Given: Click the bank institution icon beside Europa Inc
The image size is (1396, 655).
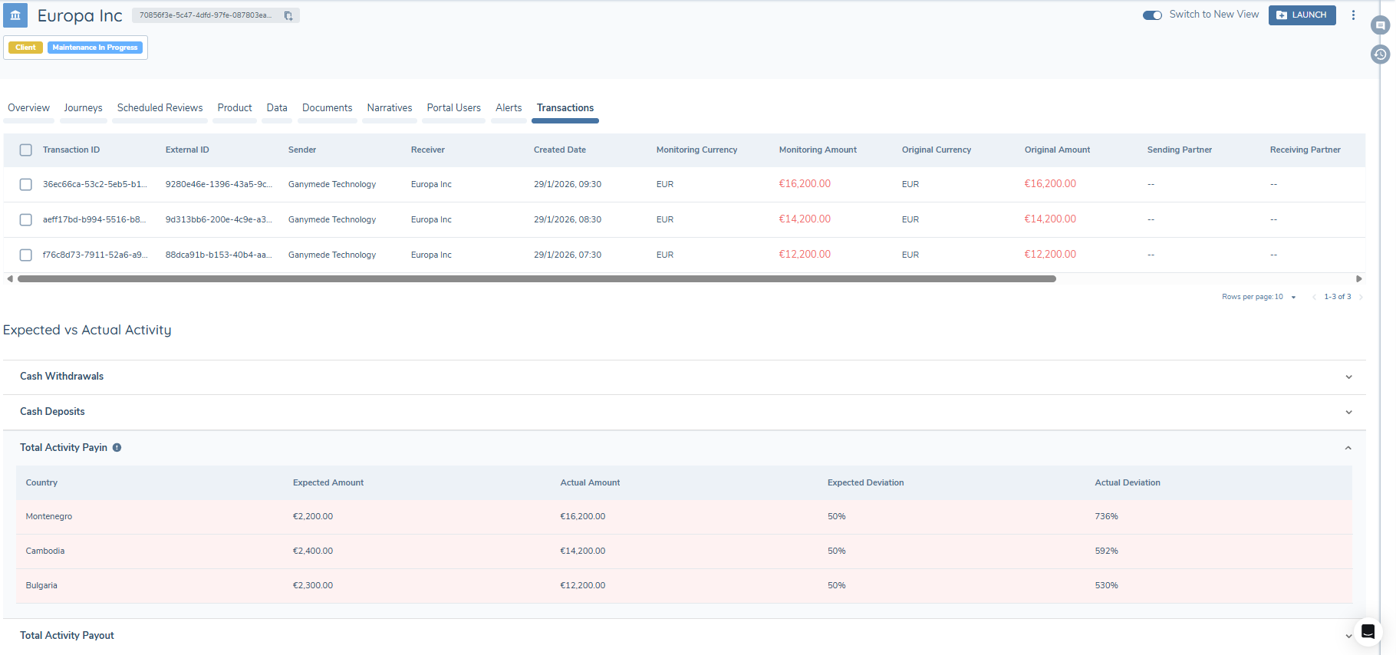Looking at the screenshot, I should [15, 15].
